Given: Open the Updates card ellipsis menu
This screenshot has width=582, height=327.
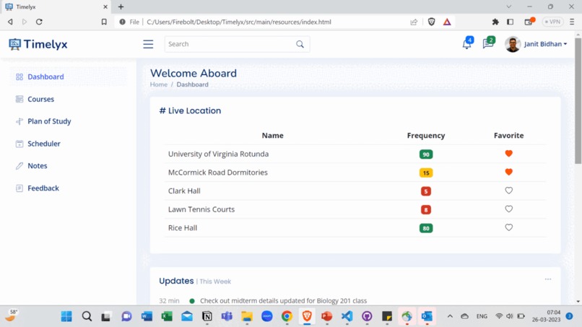Looking at the screenshot, I should [x=548, y=279].
